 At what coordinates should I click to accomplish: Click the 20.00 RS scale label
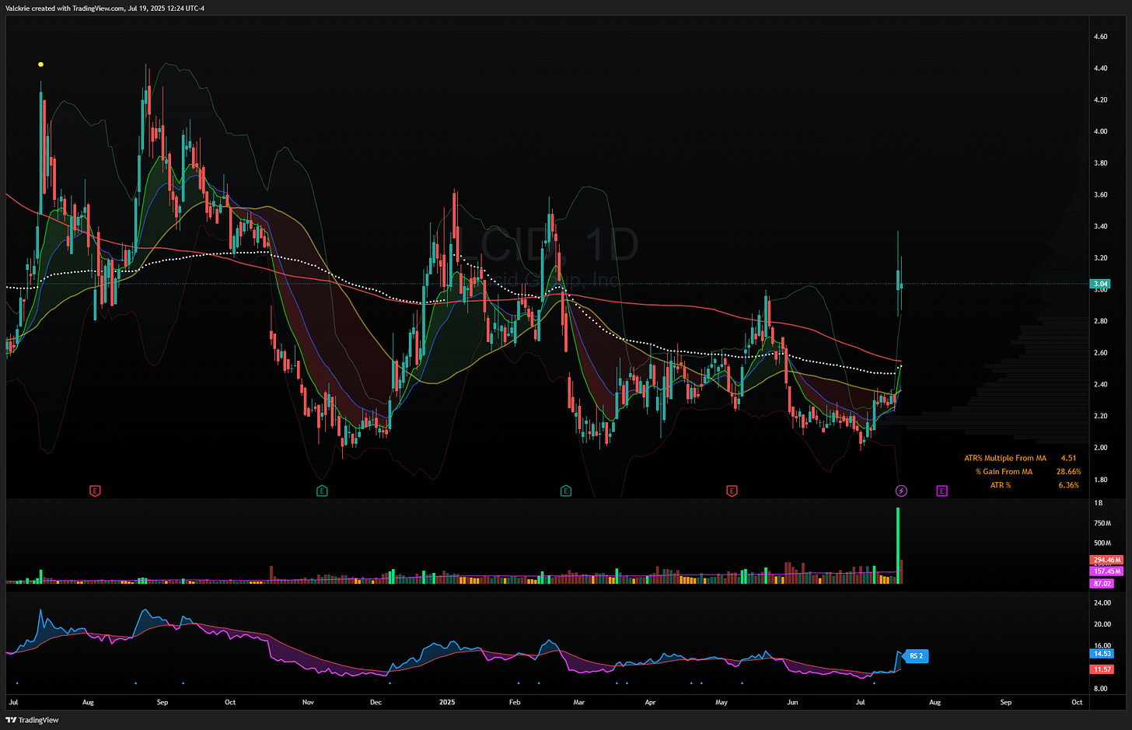coord(1102,624)
